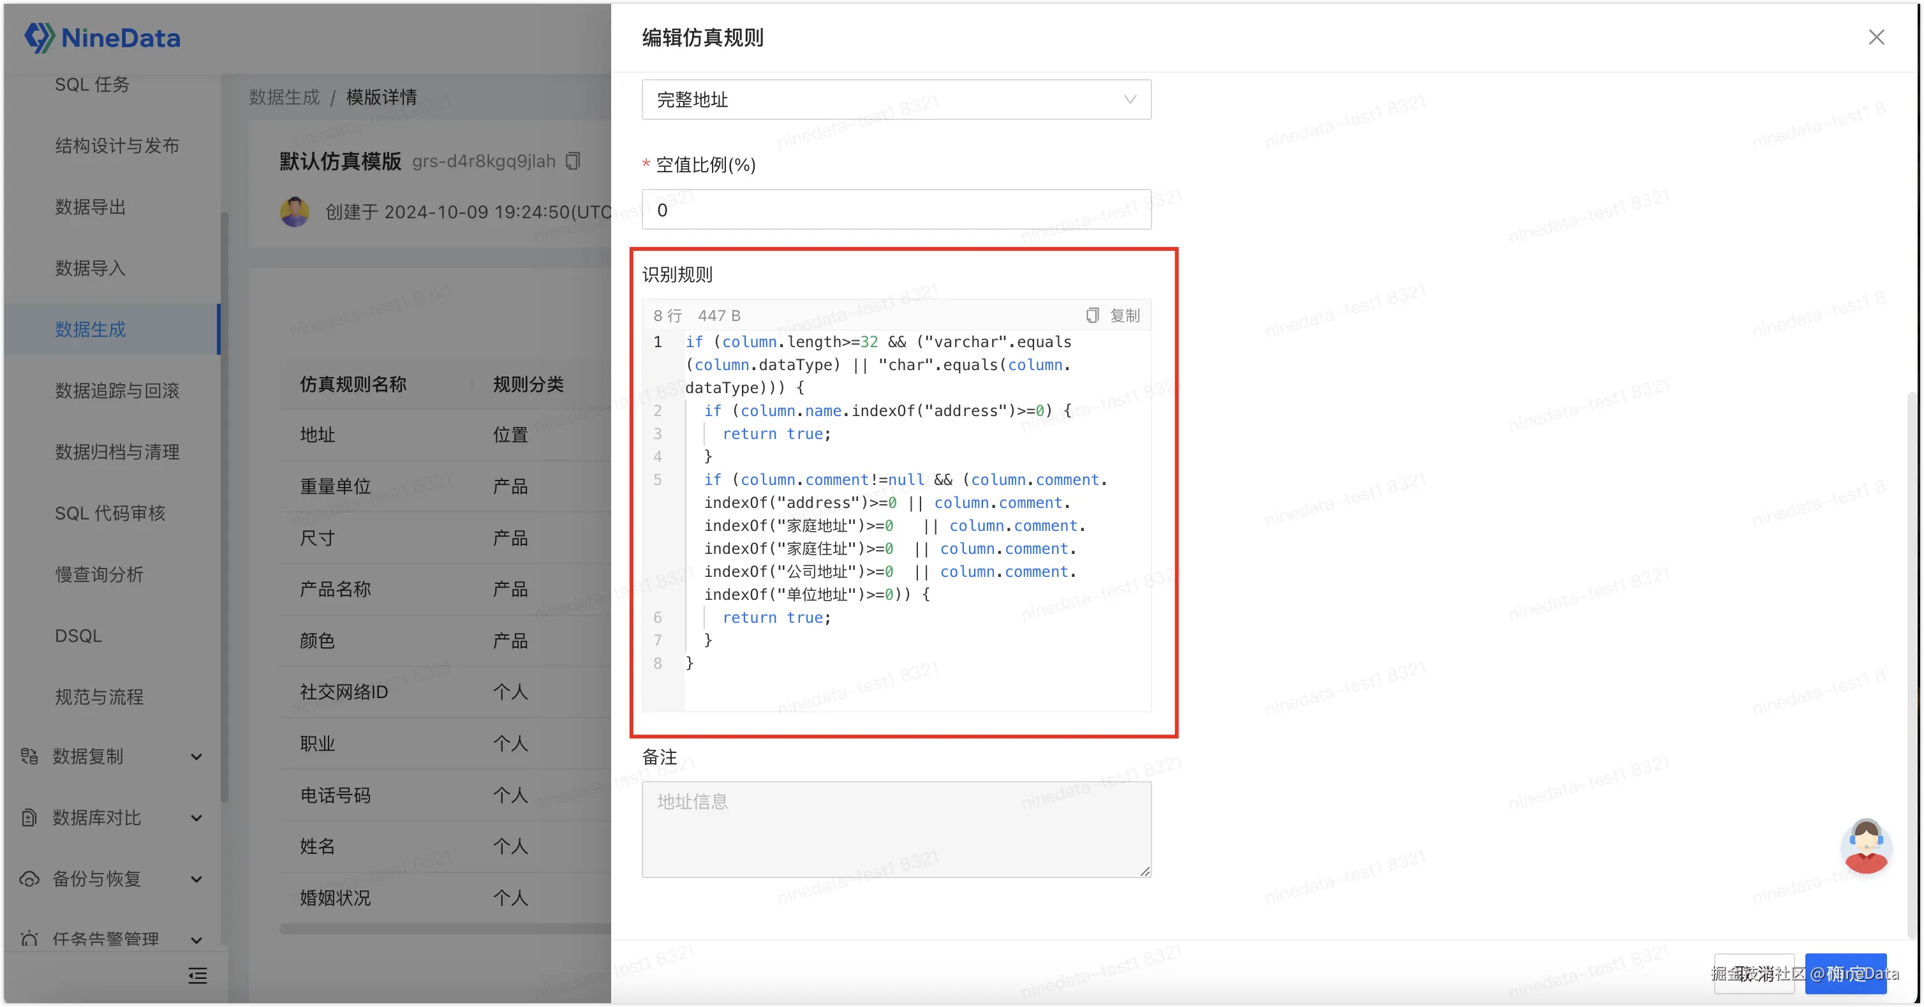
Task: Collapse the sidebar with the fold icon
Action: 197,976
